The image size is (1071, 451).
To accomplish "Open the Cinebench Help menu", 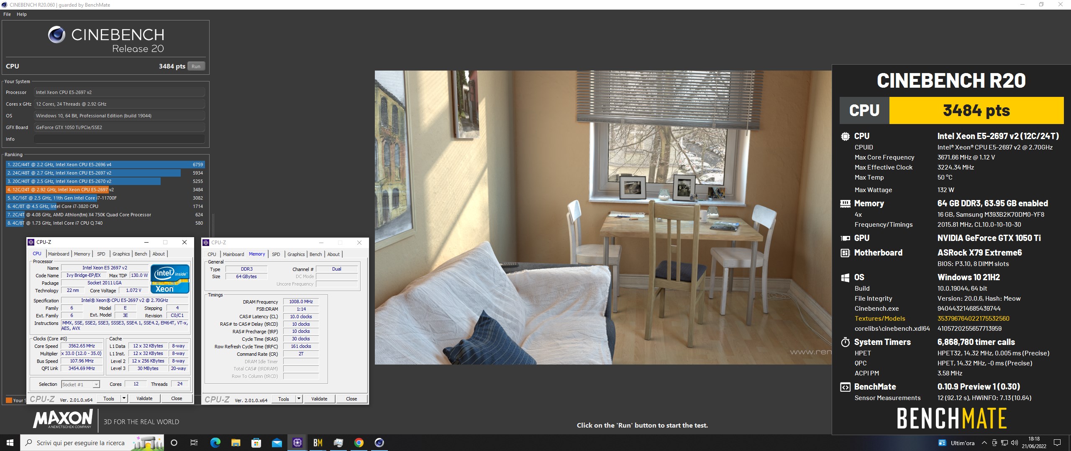I will pos(22,14).
